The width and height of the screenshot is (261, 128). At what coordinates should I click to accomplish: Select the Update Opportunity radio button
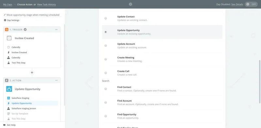(106, 32)
